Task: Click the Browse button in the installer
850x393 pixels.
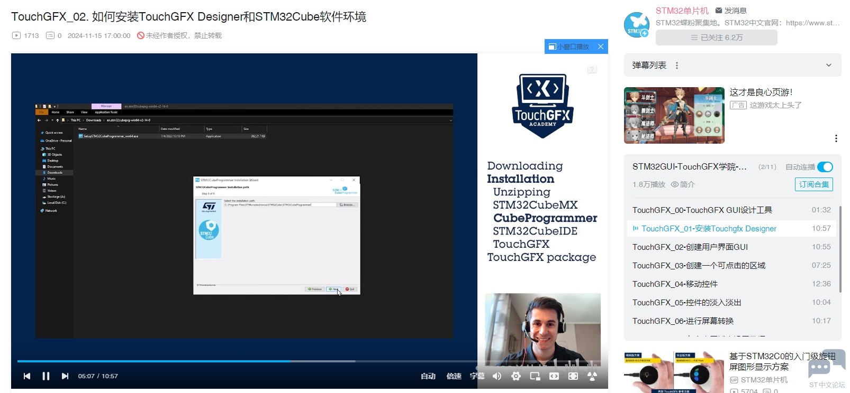Action: coord(348,204)
